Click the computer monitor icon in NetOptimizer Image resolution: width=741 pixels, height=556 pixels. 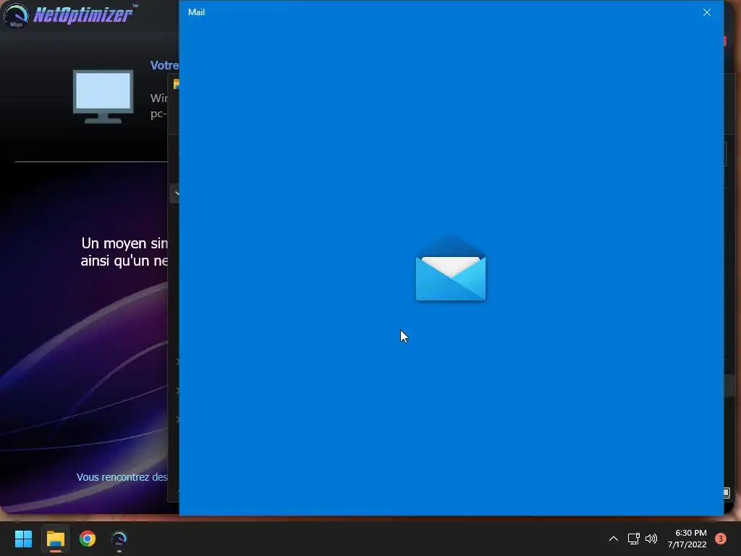pos(103,97)
